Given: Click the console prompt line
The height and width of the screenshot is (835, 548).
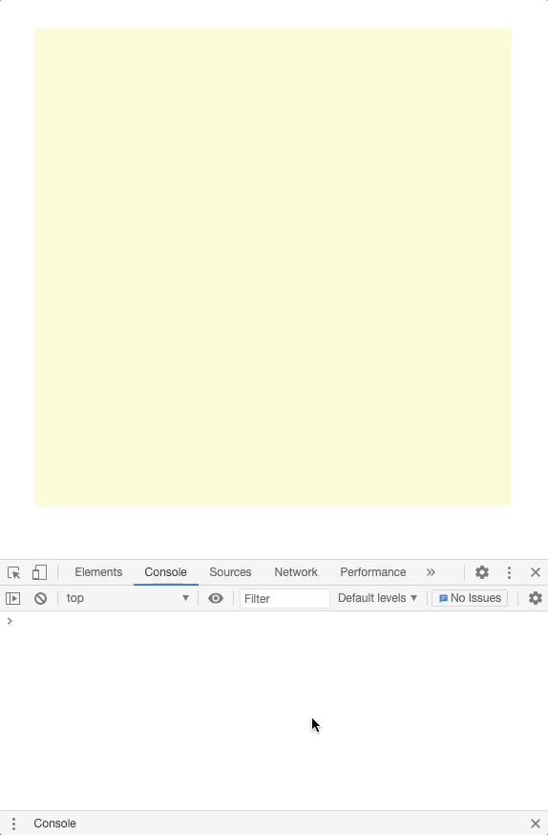Looking at the screenshot, I should coord(274,621).
